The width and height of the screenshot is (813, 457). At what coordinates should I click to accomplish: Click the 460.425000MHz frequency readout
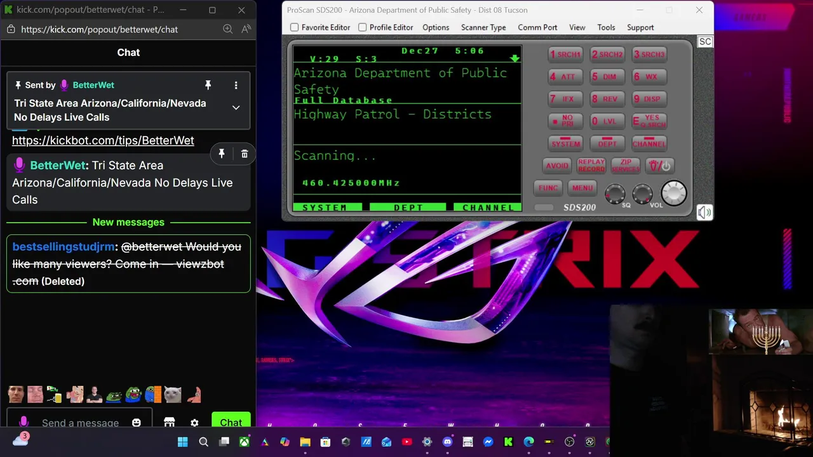[351, 183]
